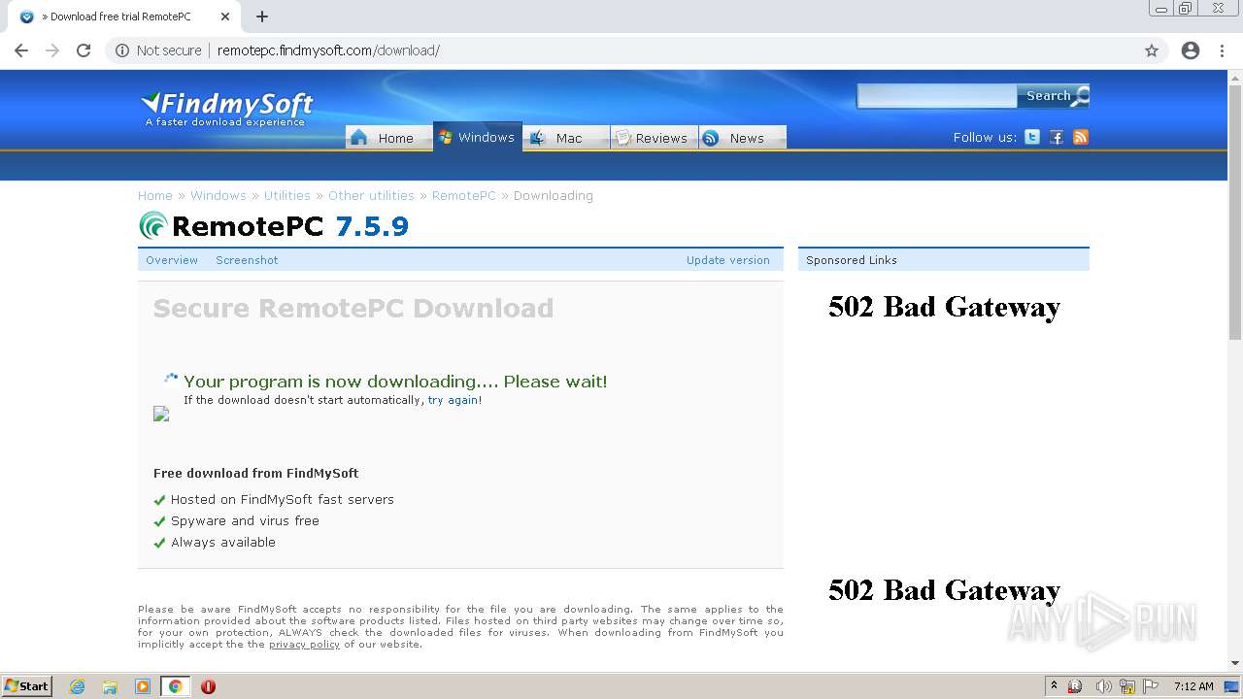Click the taskbar clock showing 7:12 AM
Image resolution: width=1243 pixels, height=699 pixels.
coord(1193,686)
